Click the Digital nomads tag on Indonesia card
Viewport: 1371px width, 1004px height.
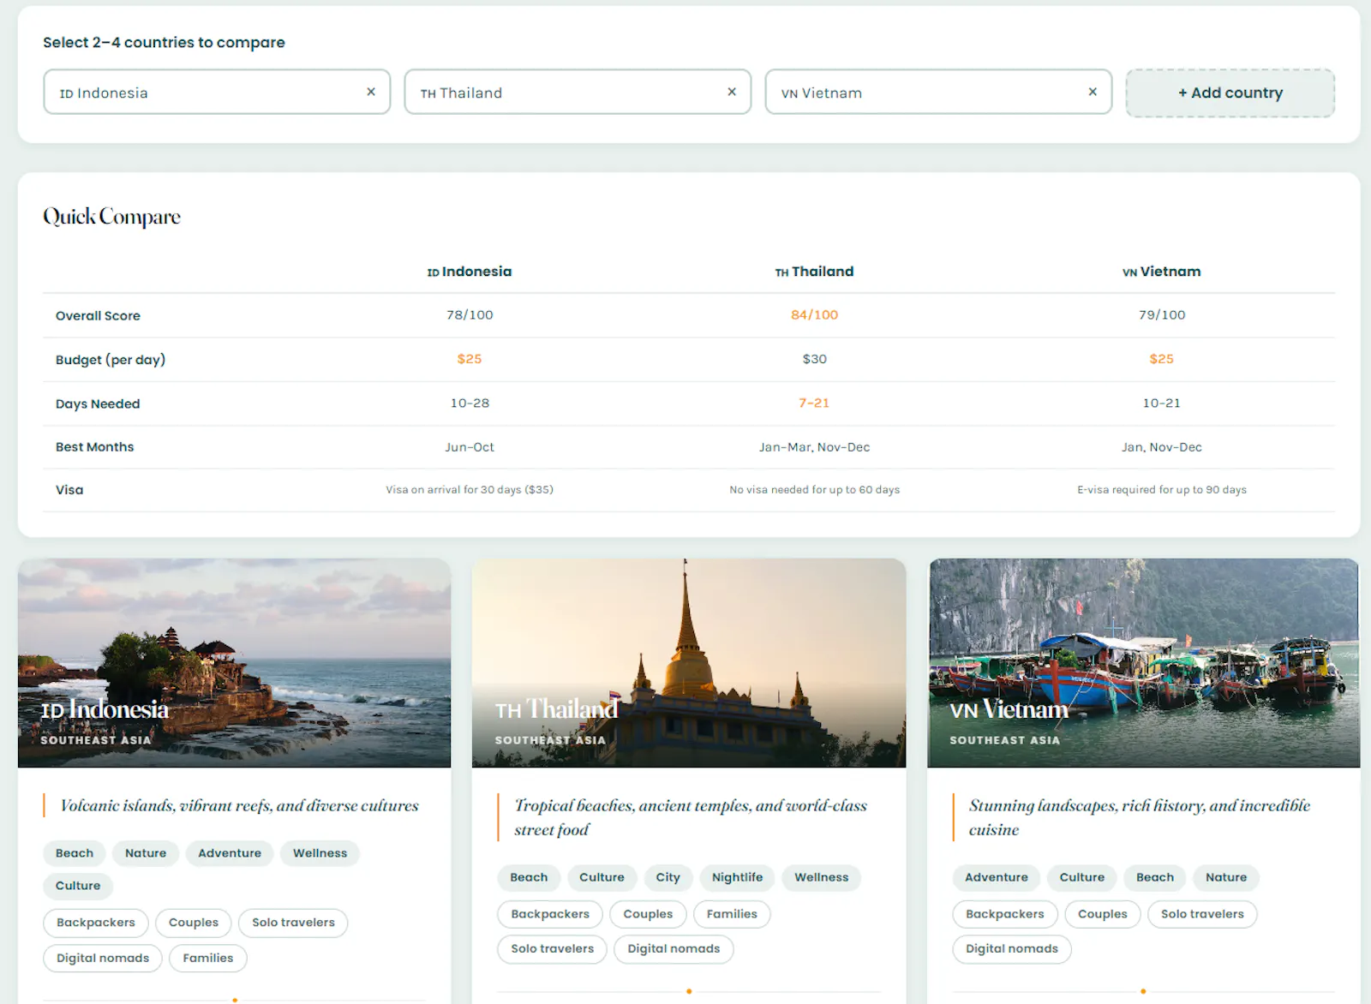[x=103, y=958]
